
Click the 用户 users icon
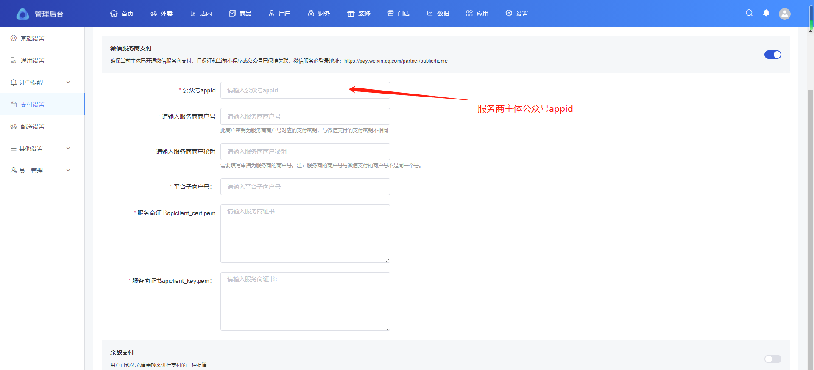click(272, 13)
